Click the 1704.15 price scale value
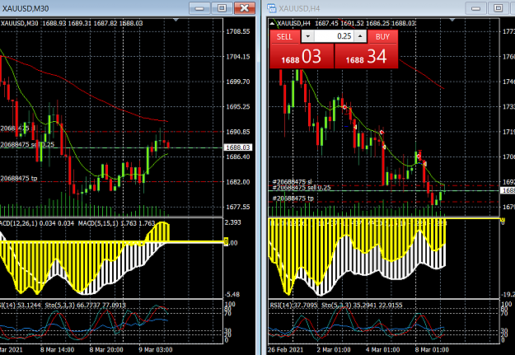The image size is (515, 355). [238, 57]
